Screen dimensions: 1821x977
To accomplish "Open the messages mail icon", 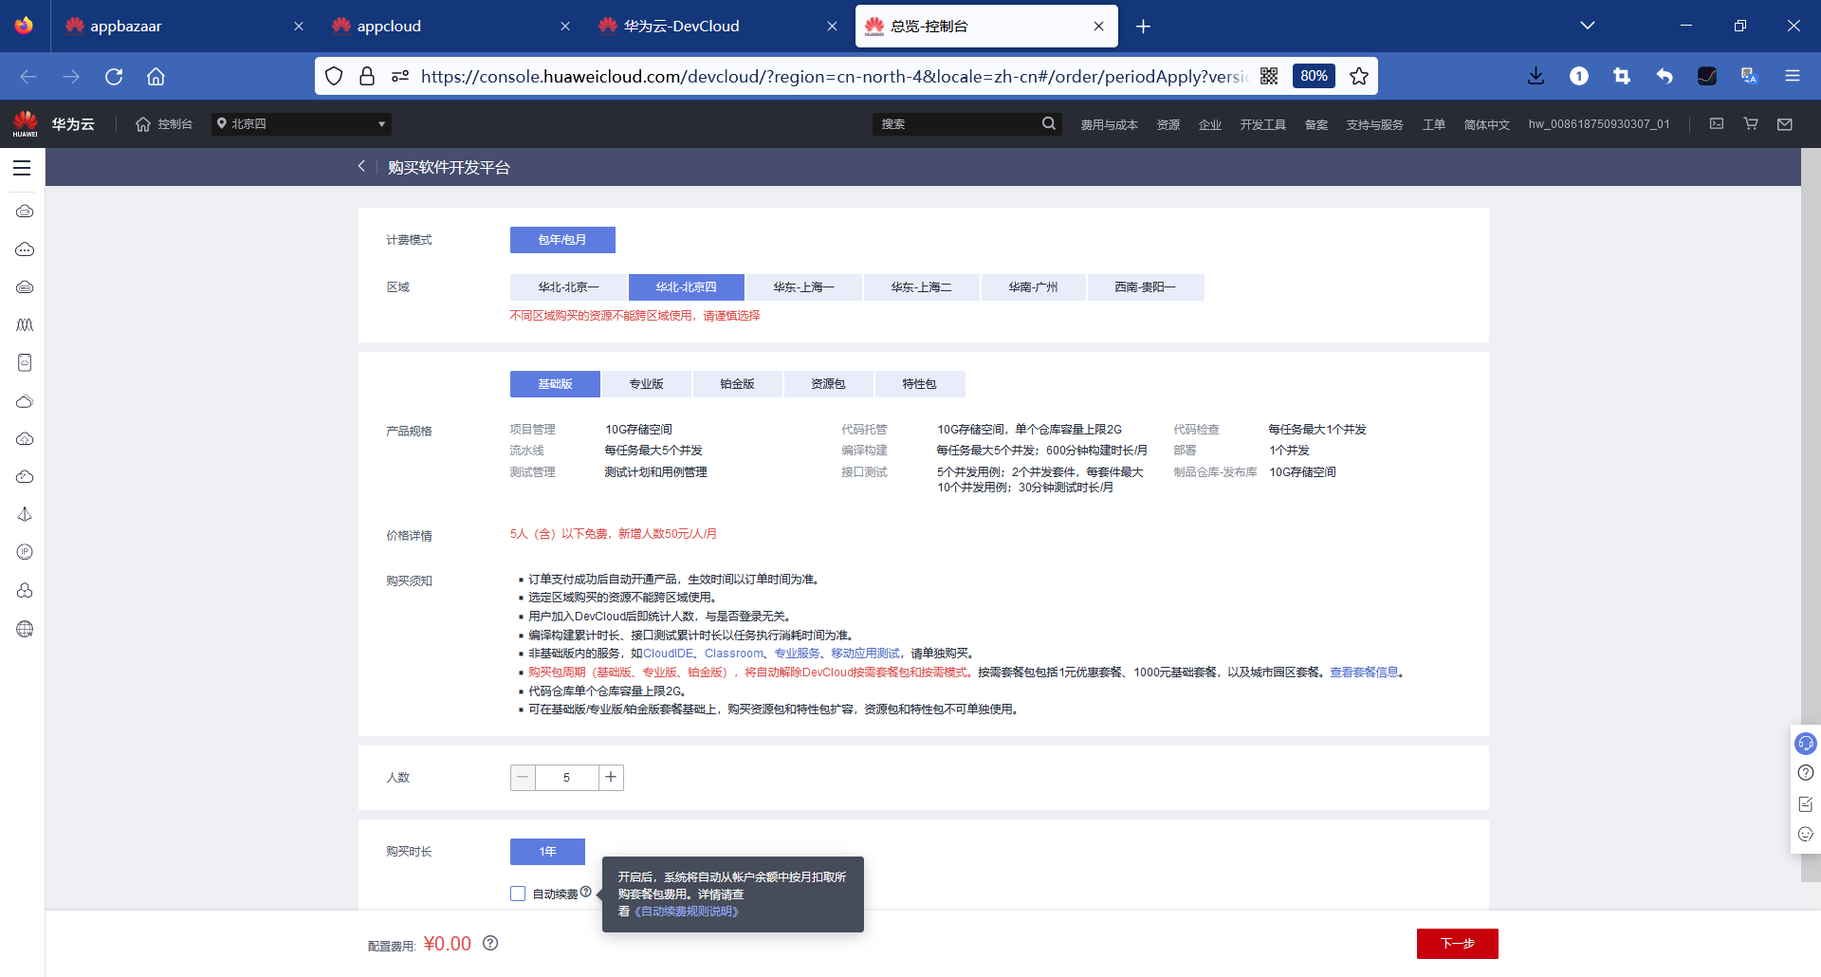I will pos(1785,123).
